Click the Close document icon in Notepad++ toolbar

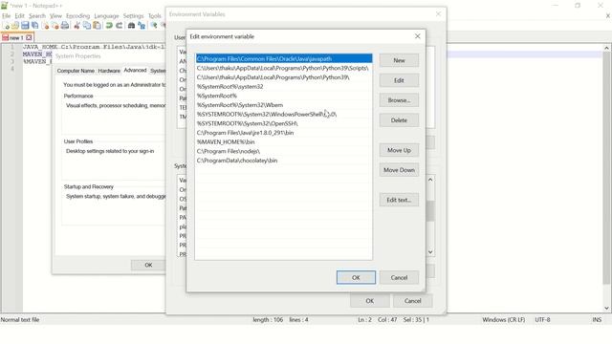coord(45,26)
